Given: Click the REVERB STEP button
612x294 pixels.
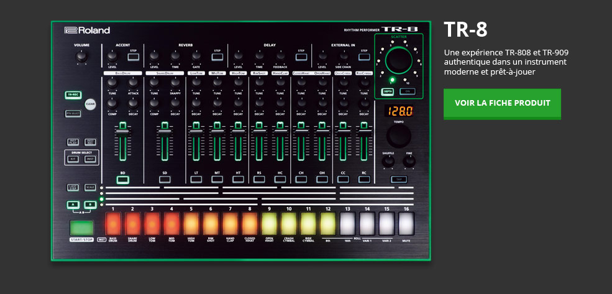Looking at the screenshot, I should [x=217, y=57].
